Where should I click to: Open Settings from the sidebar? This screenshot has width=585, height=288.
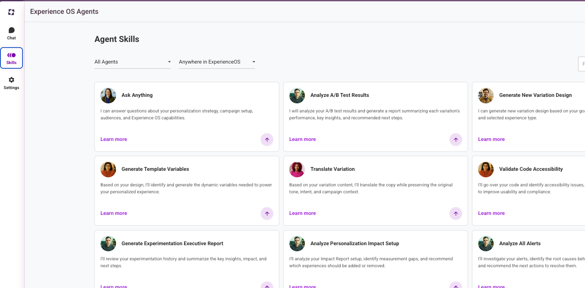(11, 83)
